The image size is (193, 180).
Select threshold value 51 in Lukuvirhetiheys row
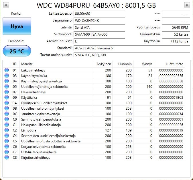(150, 70)
